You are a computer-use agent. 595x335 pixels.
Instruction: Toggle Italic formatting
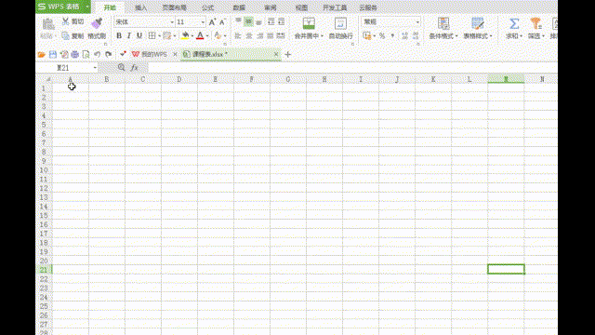click(x=129, y=35)
